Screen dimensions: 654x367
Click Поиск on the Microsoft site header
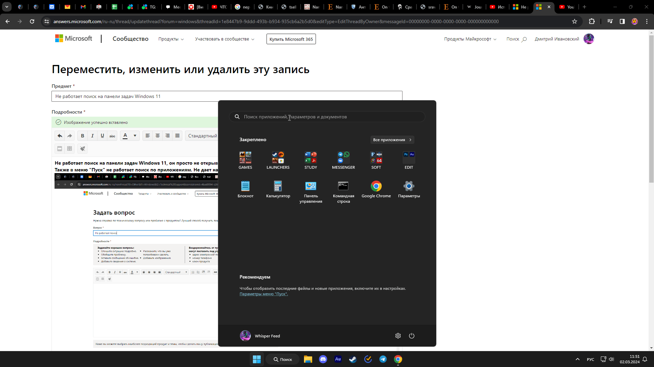(x=516, y=39)
